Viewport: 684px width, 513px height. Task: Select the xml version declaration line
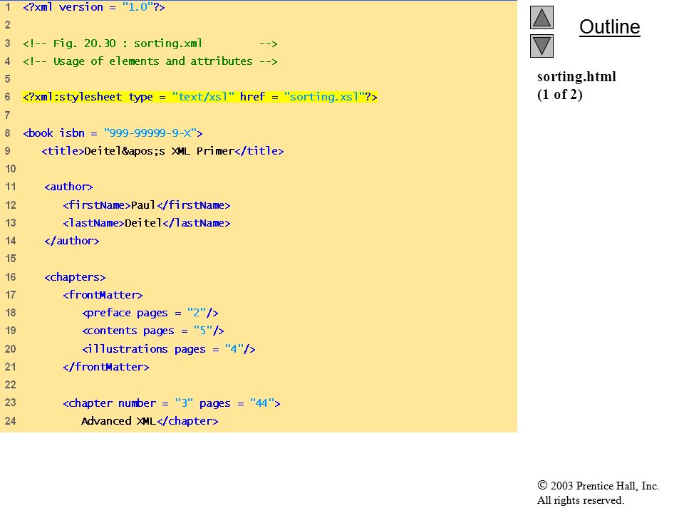94,7
